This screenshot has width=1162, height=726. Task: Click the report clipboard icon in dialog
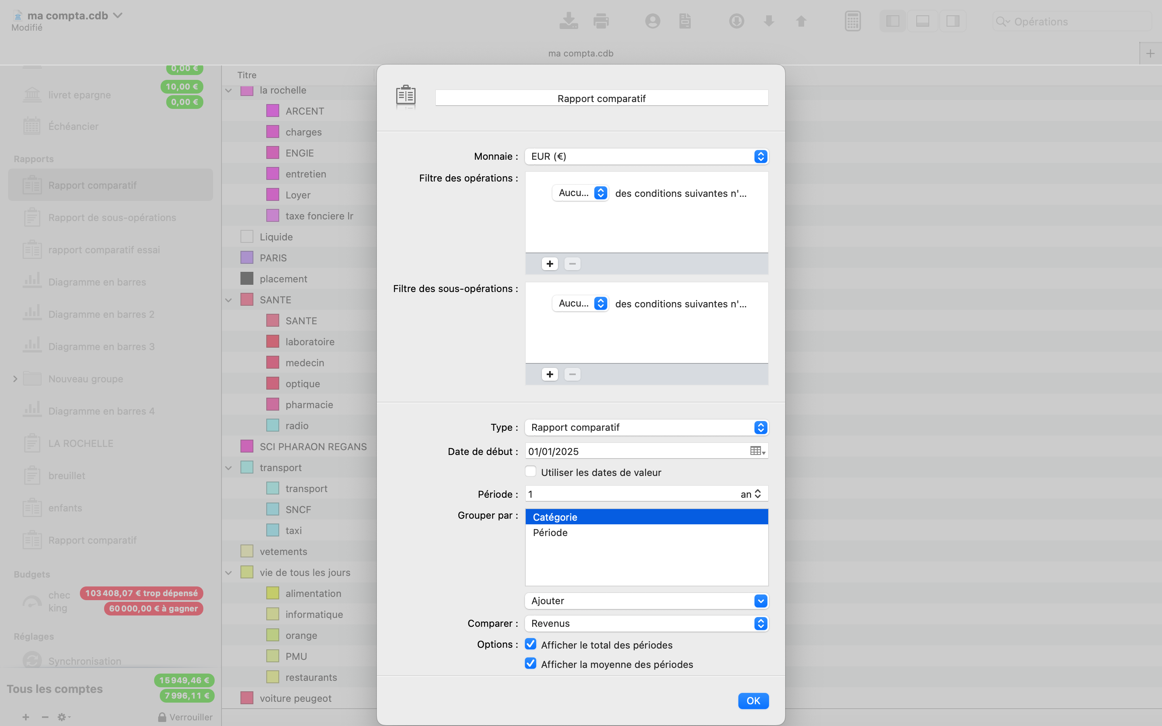[x=406, y=96]
